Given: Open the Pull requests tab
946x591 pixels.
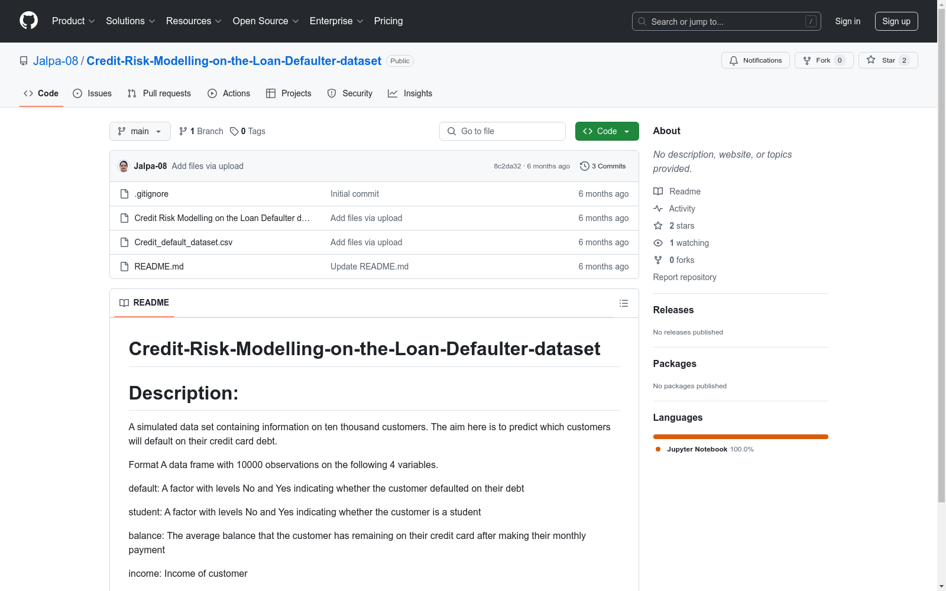Looking at the screenshot, I should click(x=159, y=93).
